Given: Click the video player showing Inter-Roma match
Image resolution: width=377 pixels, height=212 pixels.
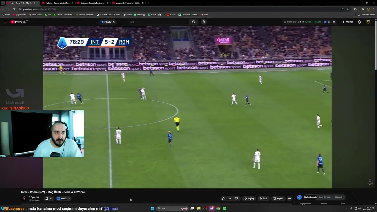Looking at the screenshot, I should (187, 107).
